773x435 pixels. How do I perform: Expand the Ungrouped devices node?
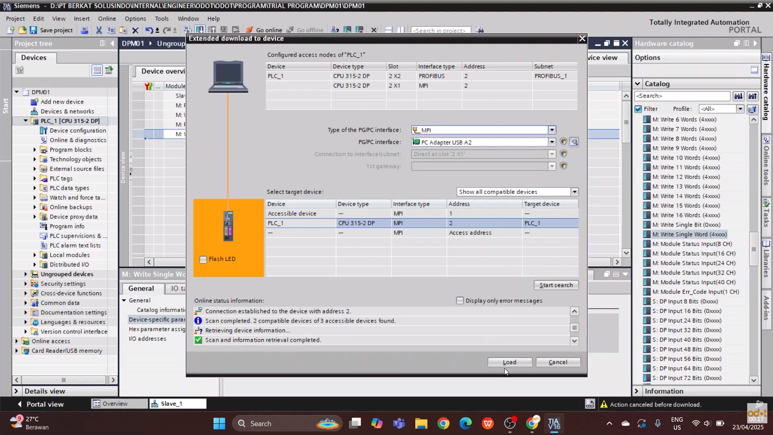pos(26,274)
